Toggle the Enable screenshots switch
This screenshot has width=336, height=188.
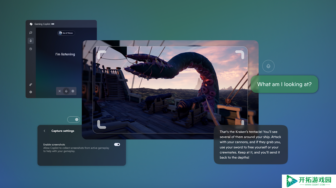click(117, 145)
